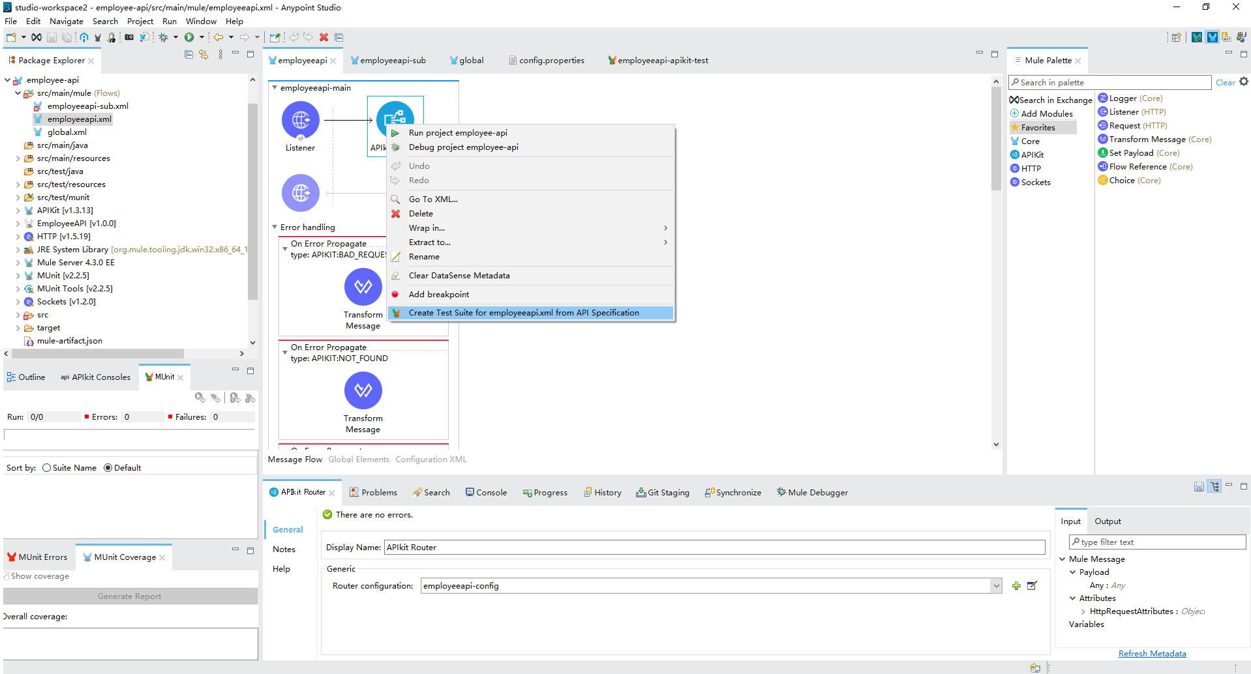The height and width of the screenshot is (674, 1251).
Task: Switch to the config.properties editor tab
Action: point(546,61)
